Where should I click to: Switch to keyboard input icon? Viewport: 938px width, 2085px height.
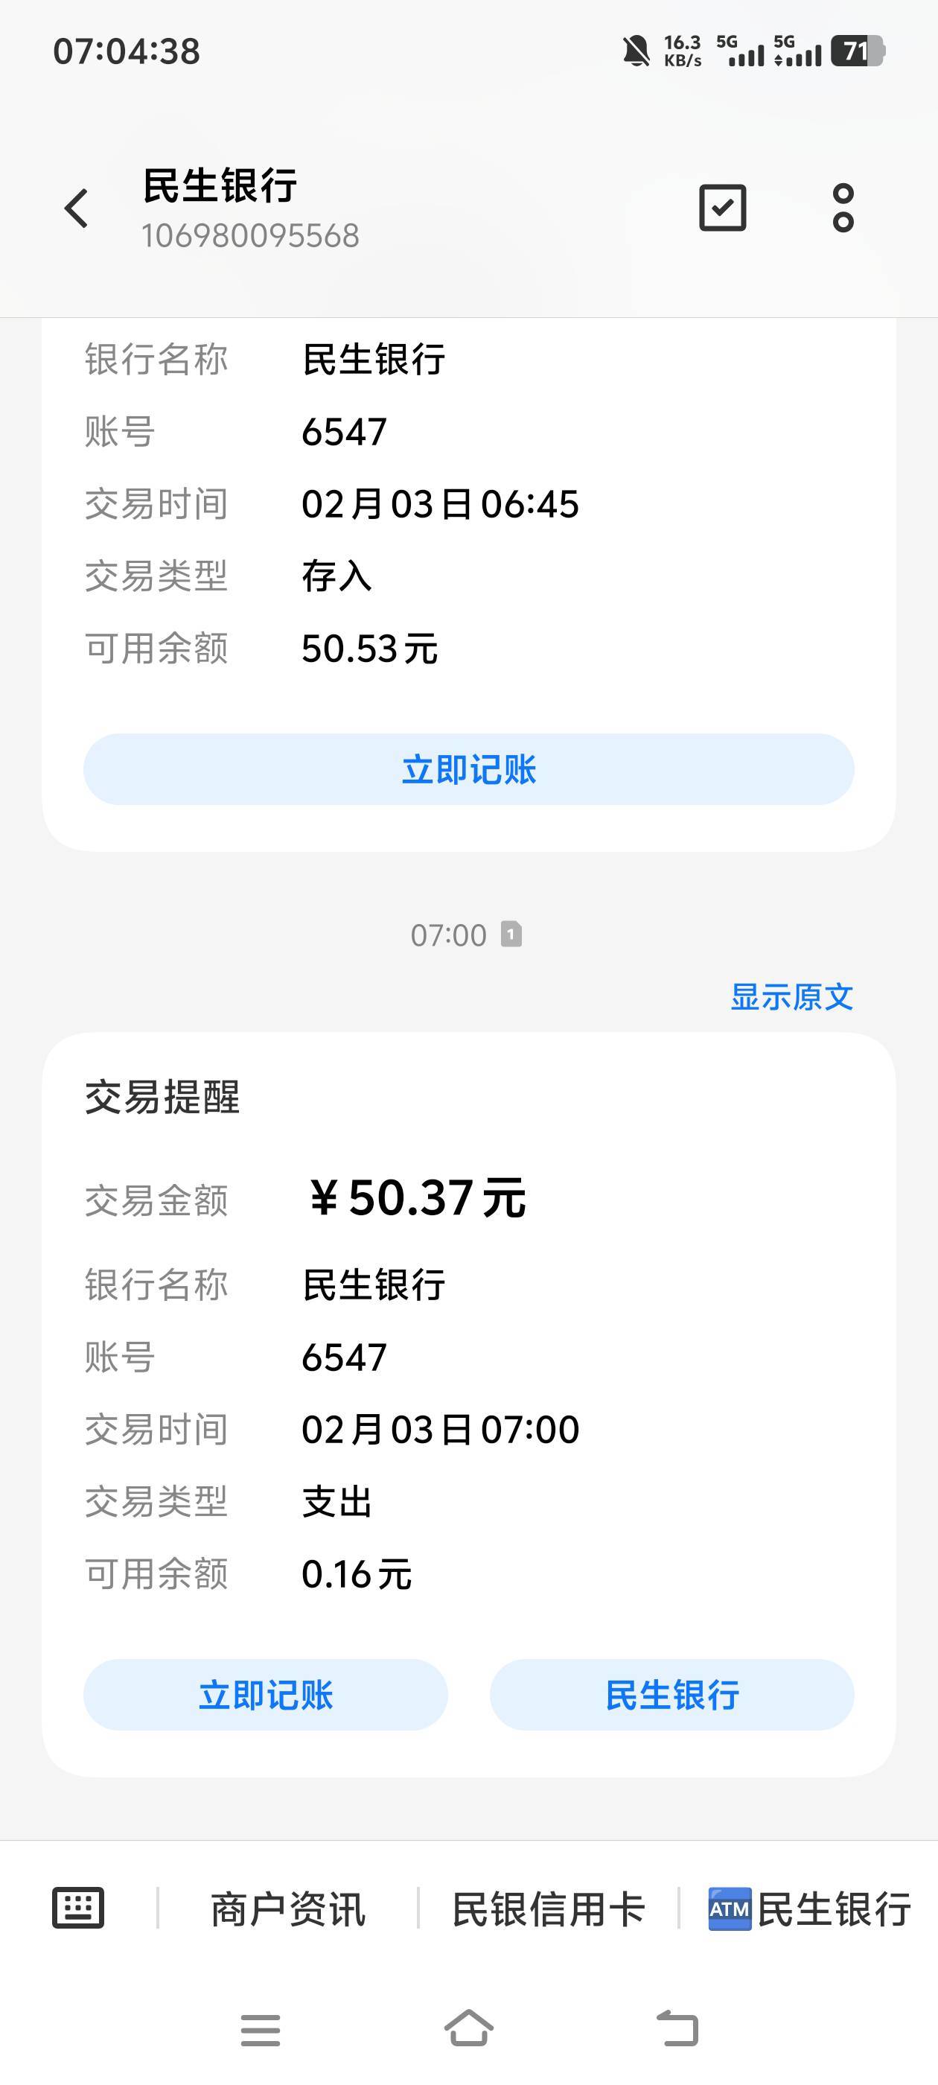(x=78, y=1909)
